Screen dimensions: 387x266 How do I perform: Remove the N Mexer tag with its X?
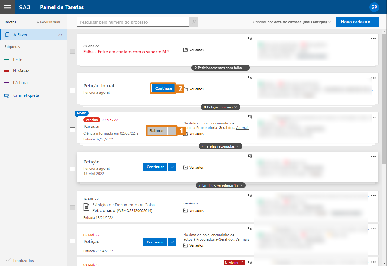coord(242,263)
